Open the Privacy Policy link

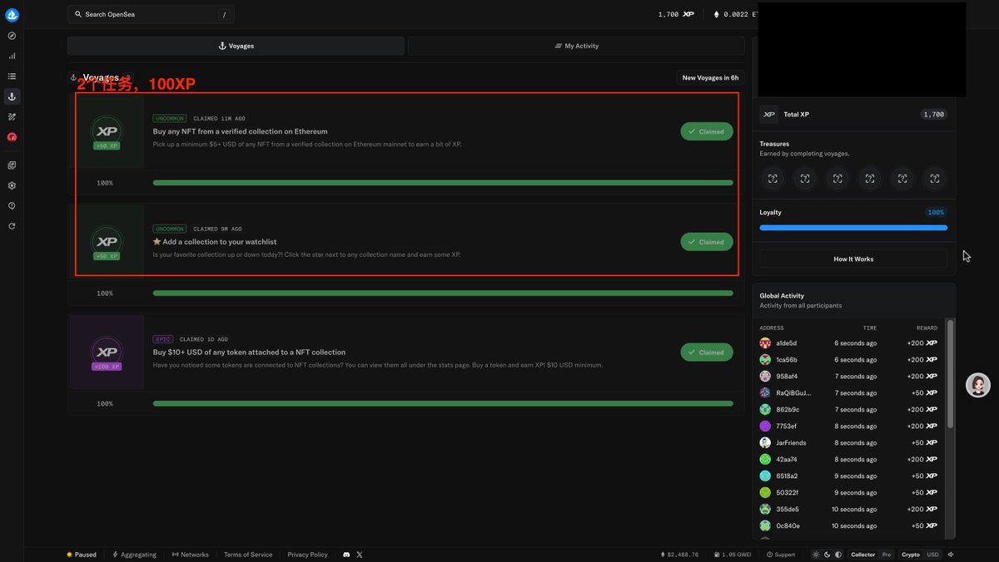308,555
